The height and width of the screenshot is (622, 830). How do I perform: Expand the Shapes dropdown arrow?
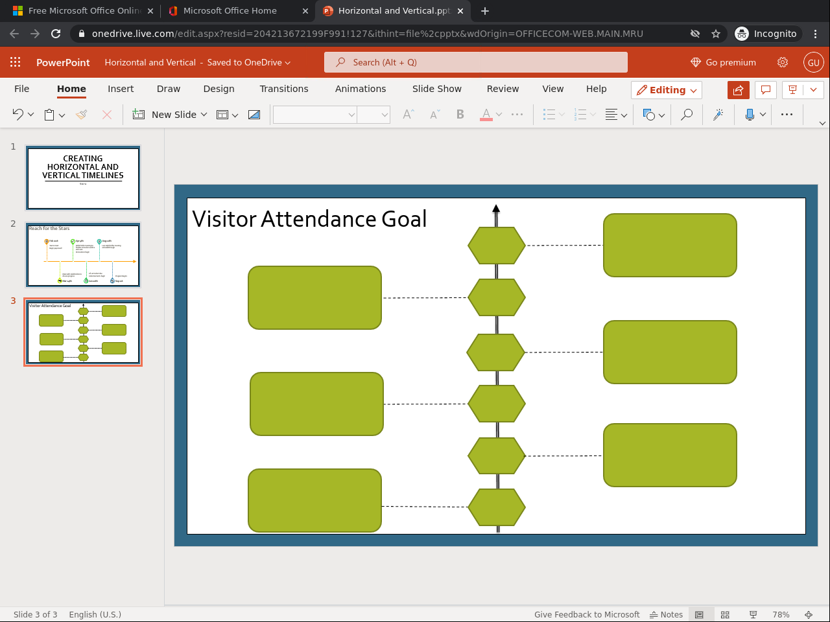coord(661,115)
